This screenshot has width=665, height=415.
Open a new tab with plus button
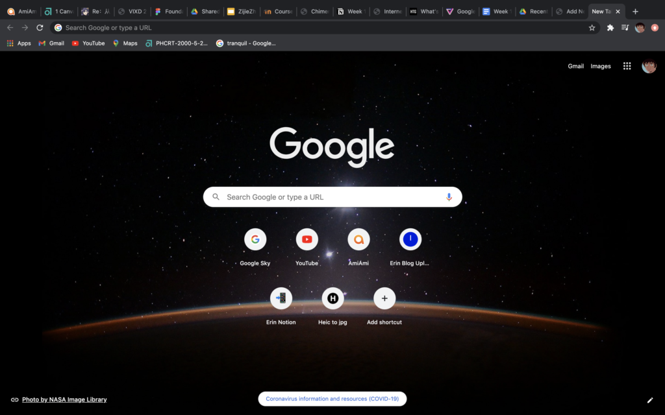(635, 12)
